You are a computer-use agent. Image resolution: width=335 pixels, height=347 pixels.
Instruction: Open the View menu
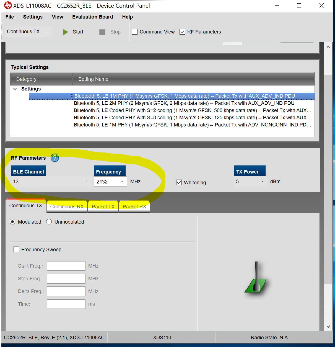(58, 17)
